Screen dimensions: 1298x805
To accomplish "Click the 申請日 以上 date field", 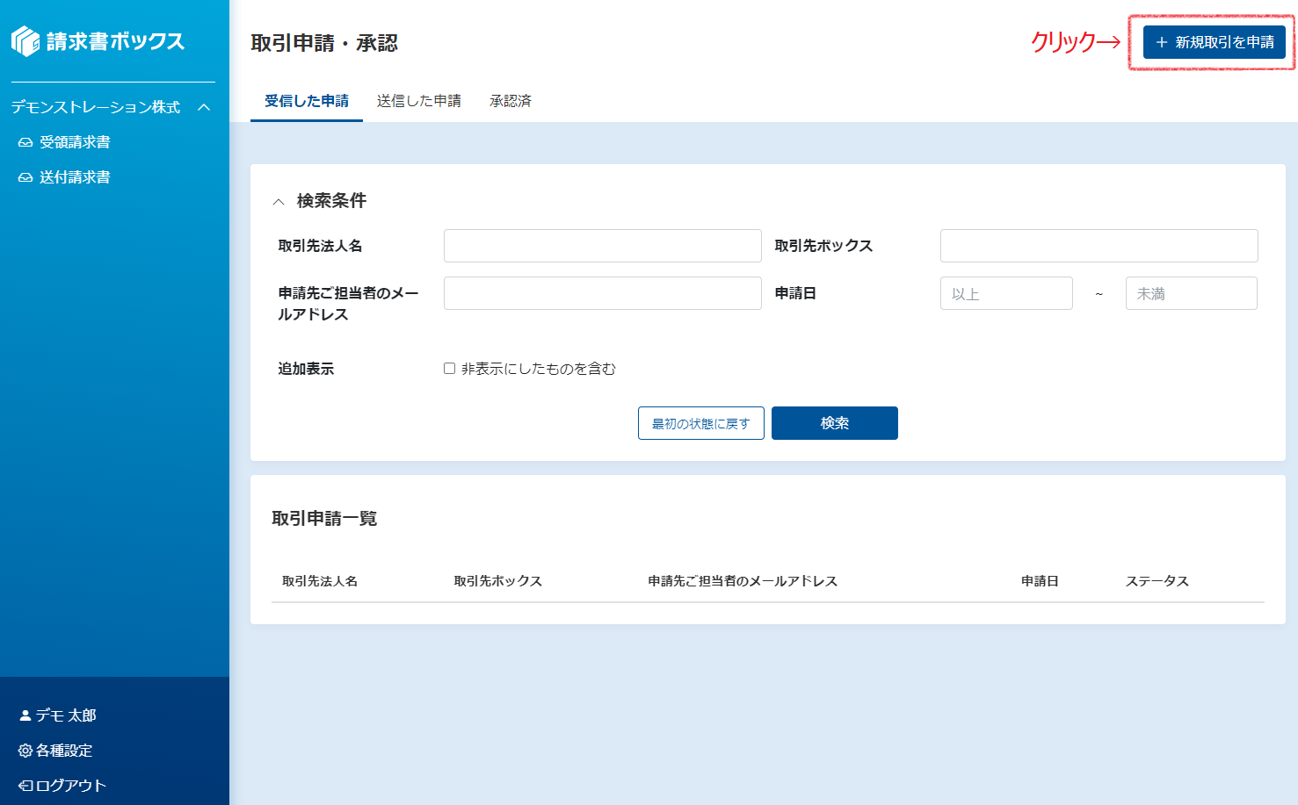I will tap(1006, 293).
